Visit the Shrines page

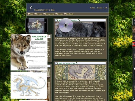coord(59,14)
